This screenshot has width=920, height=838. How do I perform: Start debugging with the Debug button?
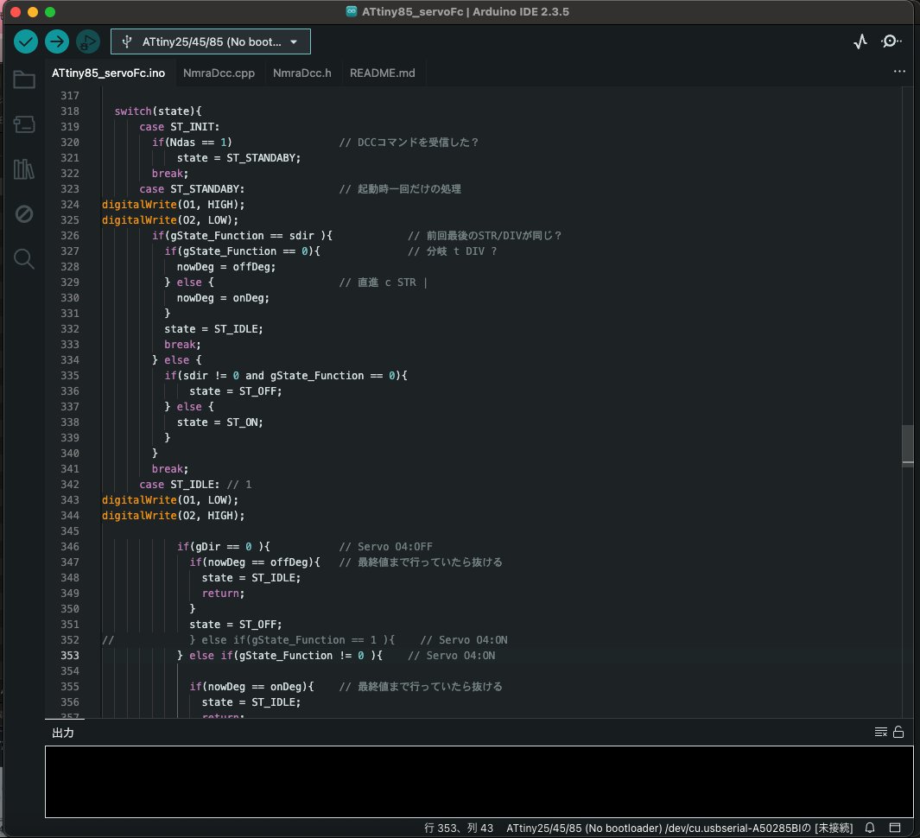[x=88, y=41]
